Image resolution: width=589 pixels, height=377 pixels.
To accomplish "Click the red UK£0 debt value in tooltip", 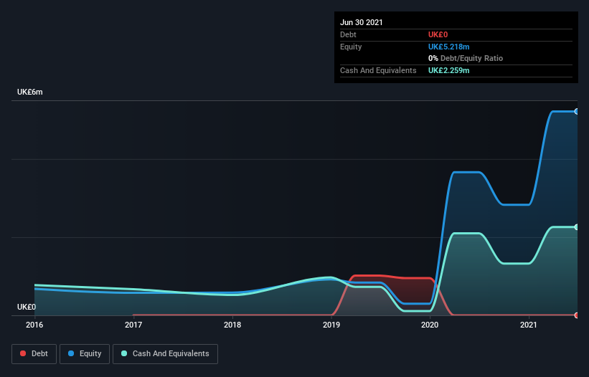I will tap(438, 34).
